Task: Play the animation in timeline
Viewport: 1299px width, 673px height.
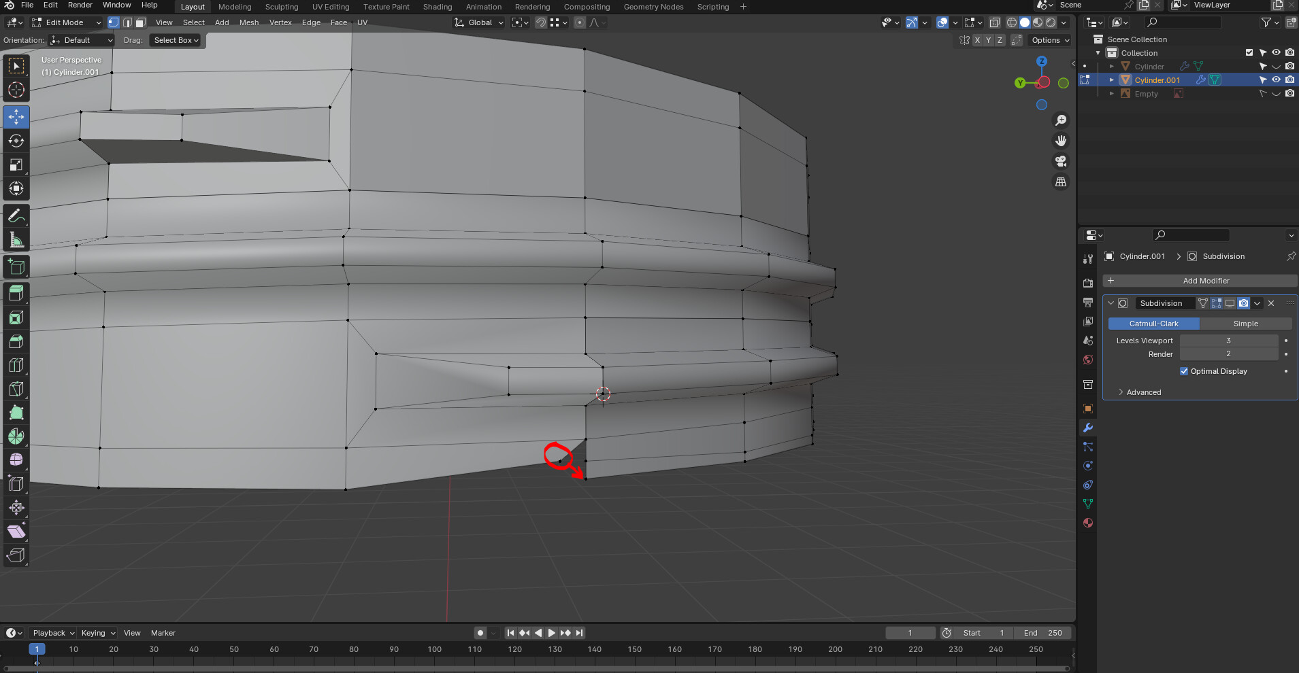Action: click(x=551, y=633)
